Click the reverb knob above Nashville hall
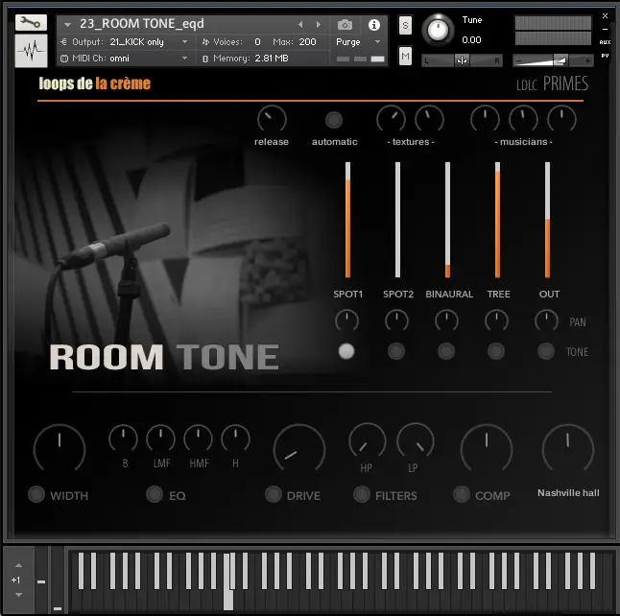 click(568, 449)
